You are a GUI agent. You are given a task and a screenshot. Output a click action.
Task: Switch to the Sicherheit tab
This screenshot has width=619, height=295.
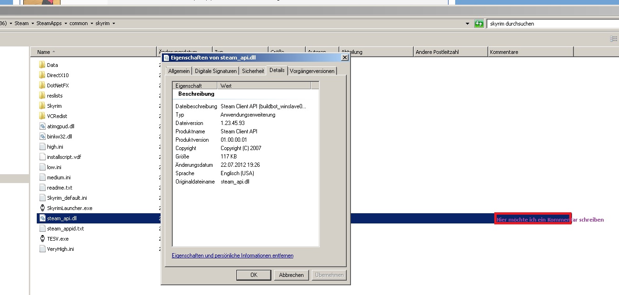pos(253,71)
